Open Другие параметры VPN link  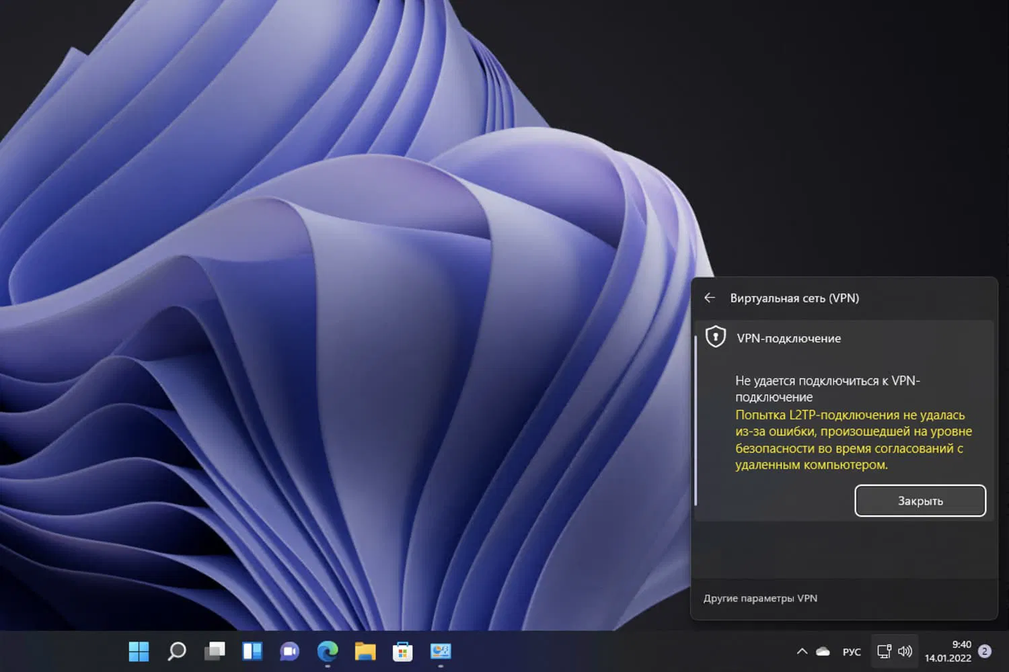[760, 598]
